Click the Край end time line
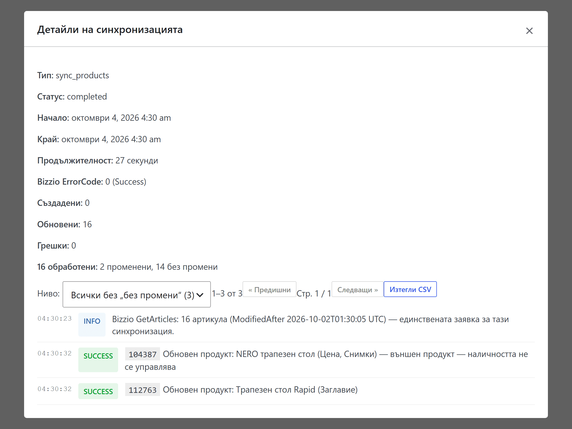572x429 pixels. click(99, 139)
